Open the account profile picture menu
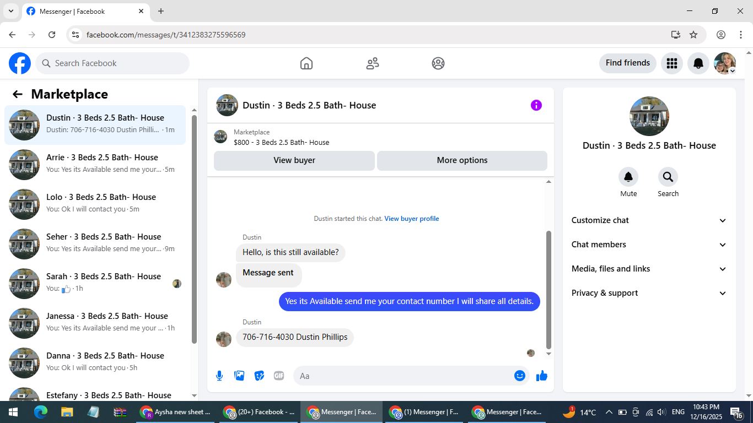Viewport: 753px width, 423px height. pyautogui.click(x=725, y=63)
